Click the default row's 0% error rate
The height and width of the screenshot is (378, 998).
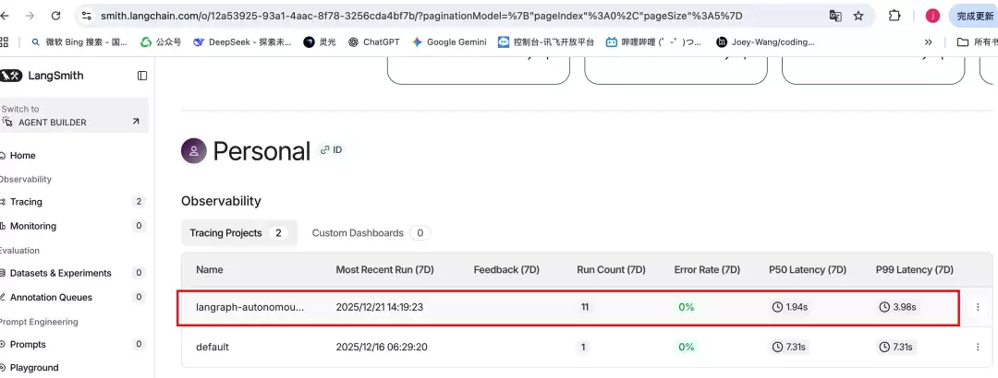pos(686,347)
